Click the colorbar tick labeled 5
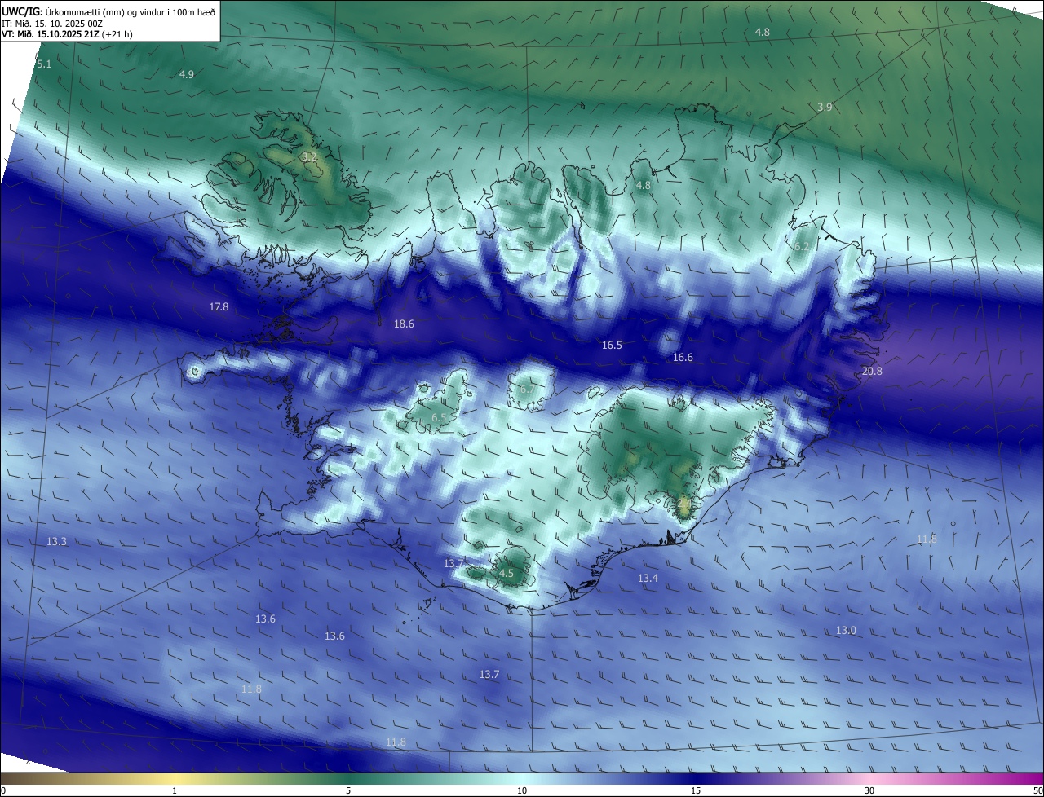1044x797 pixels. tap(348, 790)
